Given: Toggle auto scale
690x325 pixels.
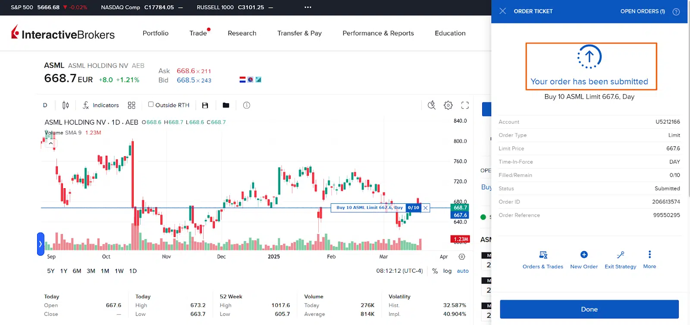Looking at the screenshot, I should [x=463, y=271].
